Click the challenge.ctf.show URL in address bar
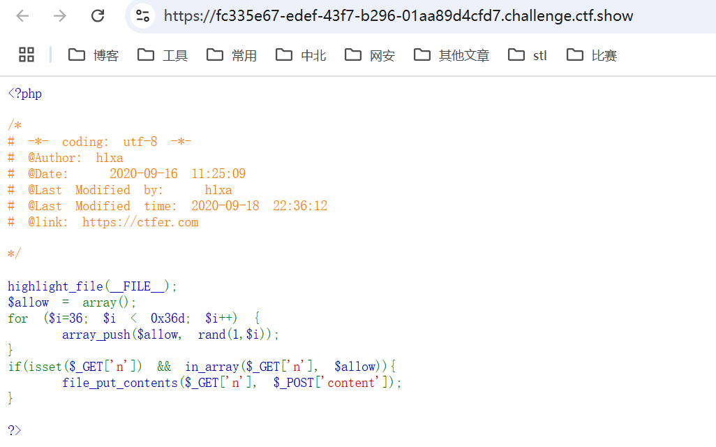 point(398,16)
